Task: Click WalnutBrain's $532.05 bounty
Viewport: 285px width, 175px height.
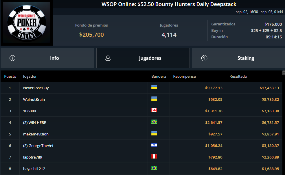Action: [x=215, y=99]
